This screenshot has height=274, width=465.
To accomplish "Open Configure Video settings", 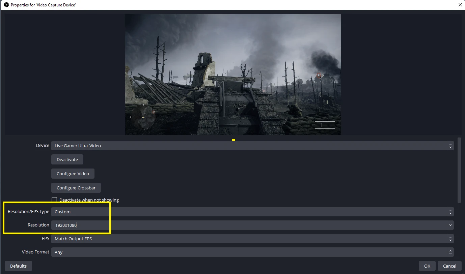I will click(x=73, y=174).
